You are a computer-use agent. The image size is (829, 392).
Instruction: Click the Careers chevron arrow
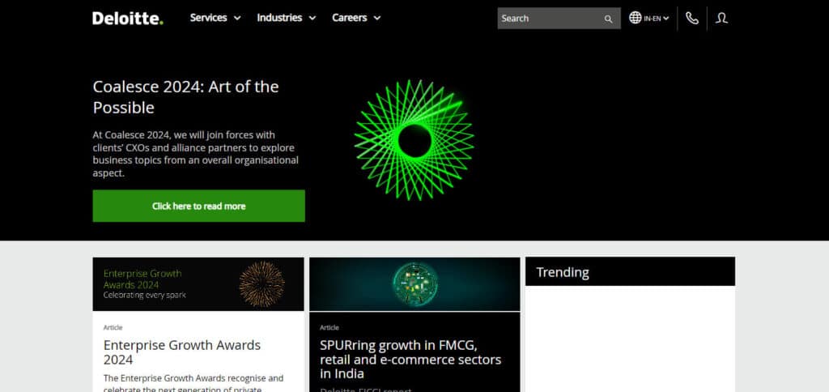[376, 18]
